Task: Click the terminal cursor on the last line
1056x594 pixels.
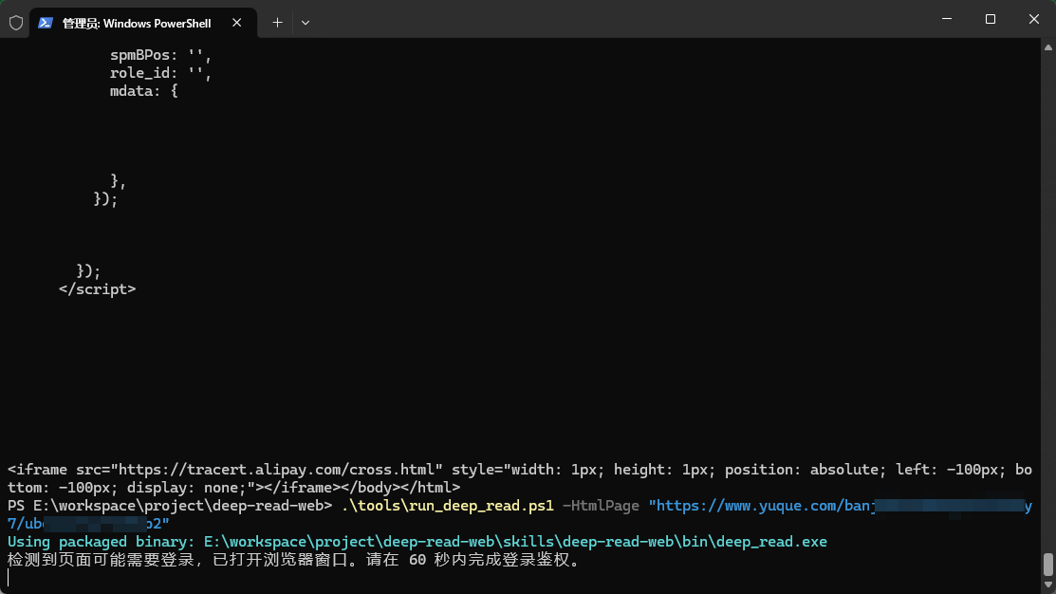Action: coord(9,578)
